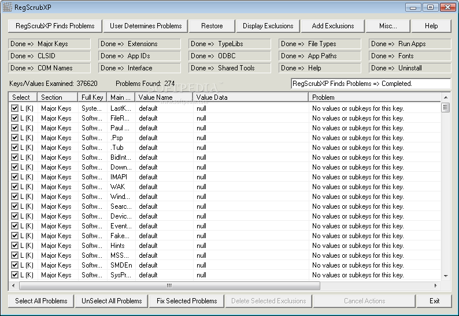Toggle the SMDEn row checkbox

(x=14, y=265)
